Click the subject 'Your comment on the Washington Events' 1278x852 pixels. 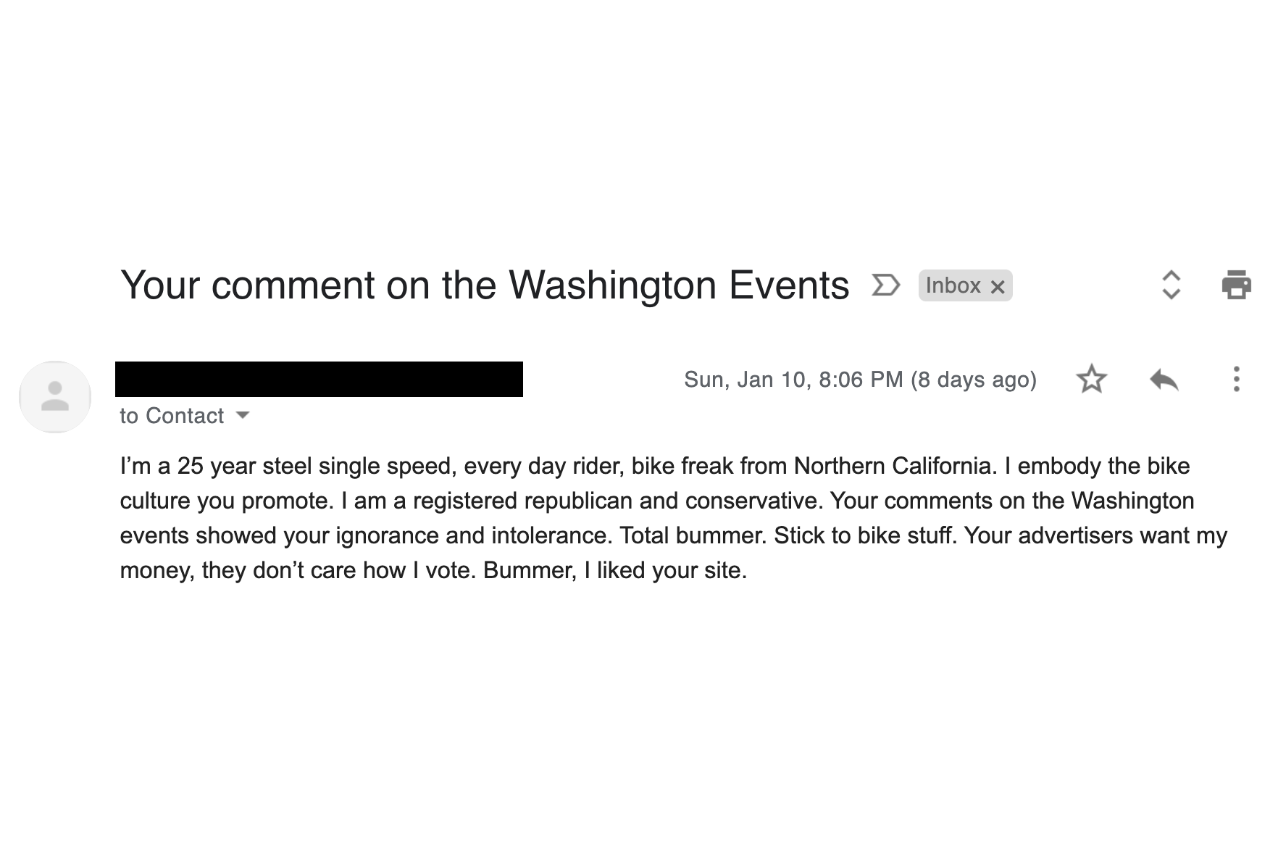(x=485, y=285)
